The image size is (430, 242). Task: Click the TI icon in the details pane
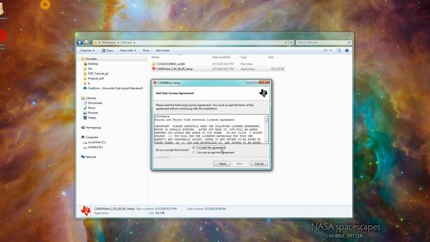click(85, 211)
